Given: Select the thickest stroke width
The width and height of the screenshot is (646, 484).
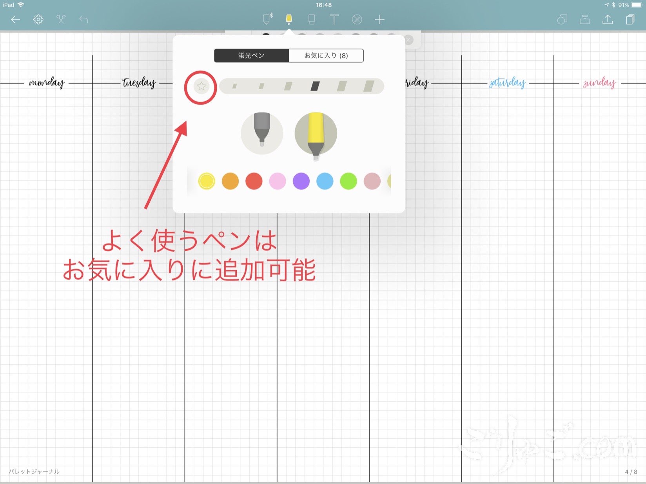Looking at the screenshot, I should (x=368, y=86).
